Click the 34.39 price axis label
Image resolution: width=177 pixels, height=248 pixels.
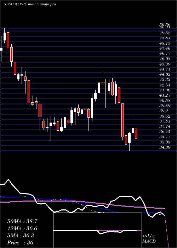[x=165, y=147]
